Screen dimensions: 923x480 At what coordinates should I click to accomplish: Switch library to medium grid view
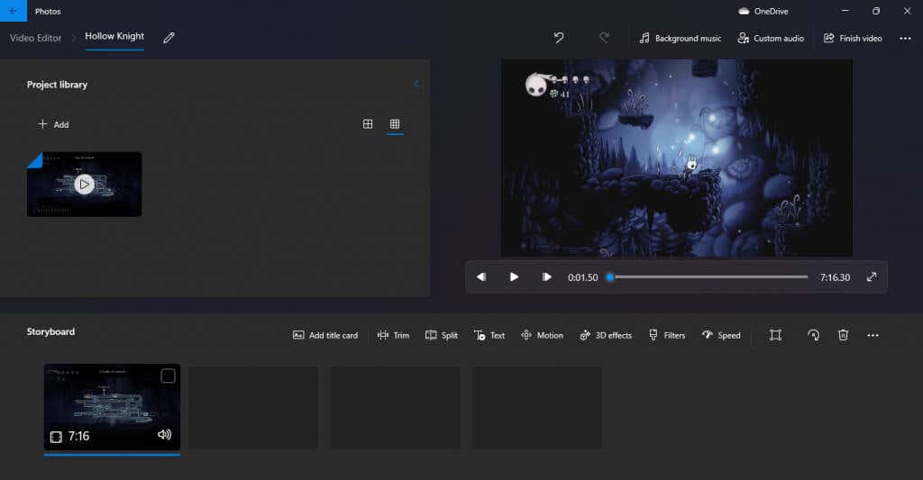point(368,123)
